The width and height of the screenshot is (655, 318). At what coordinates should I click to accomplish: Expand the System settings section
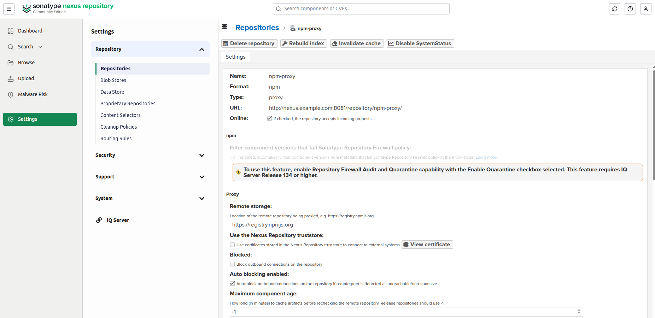tap(150, 199)
